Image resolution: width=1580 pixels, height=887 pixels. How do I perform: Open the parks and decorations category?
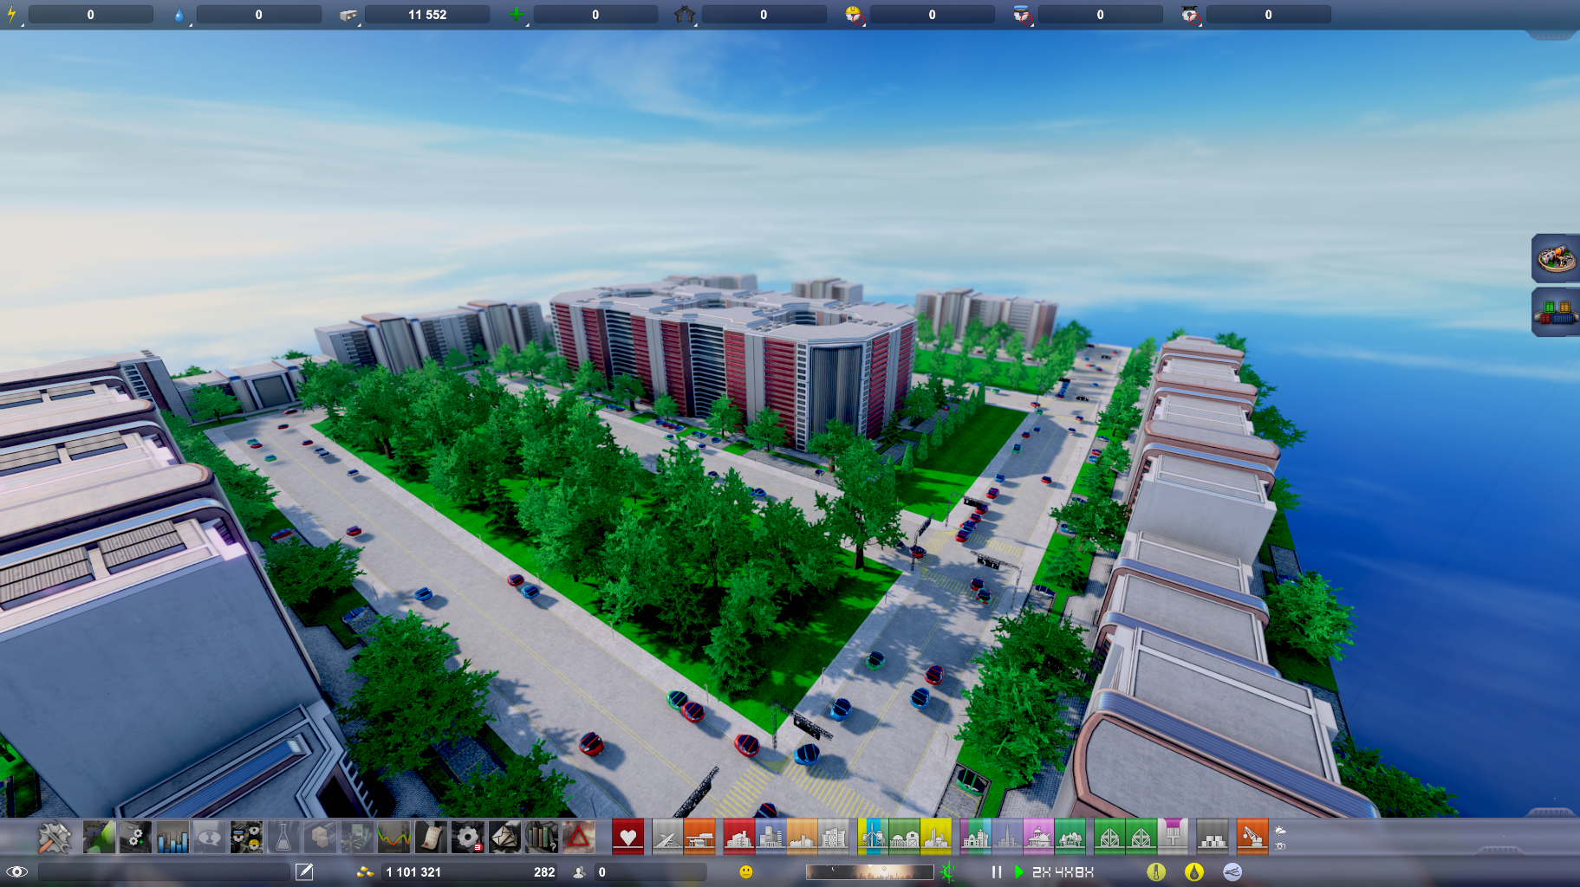[x=1069, y=836]
